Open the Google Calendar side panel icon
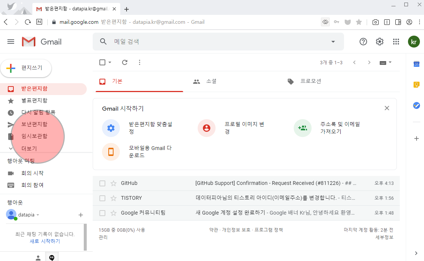424x261 pixels. click(x=417, y=64)
